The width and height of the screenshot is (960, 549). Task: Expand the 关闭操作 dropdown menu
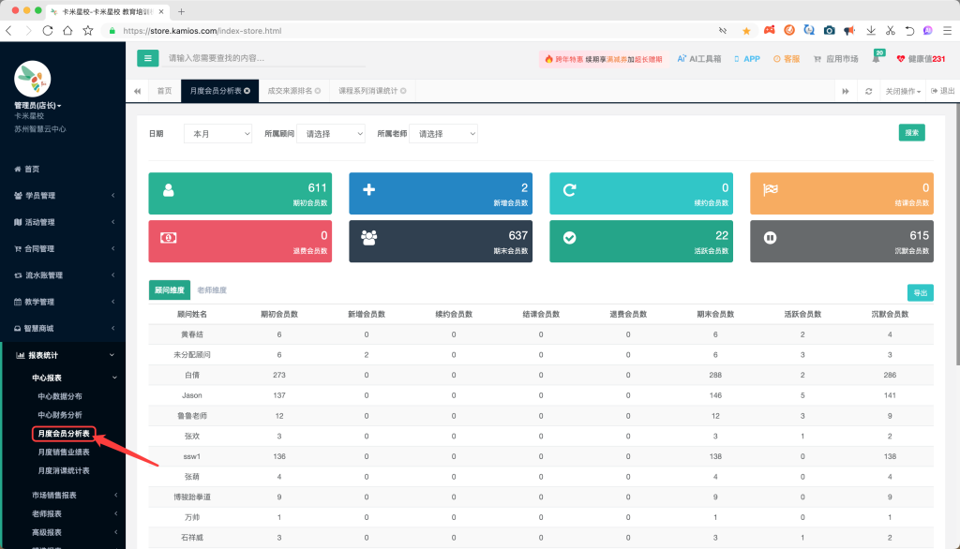pyautogui.click(x=904, y=91)
